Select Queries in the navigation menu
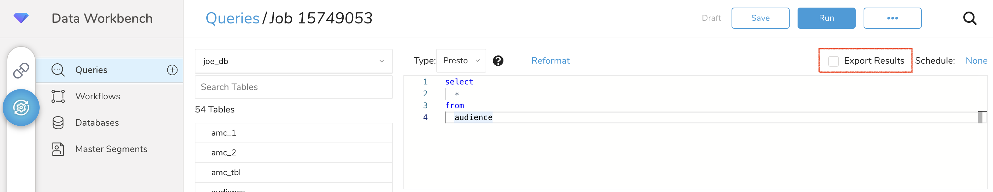The width and height of the screenshot is (993, 192). pyautogui.click(x=91, y=70)
